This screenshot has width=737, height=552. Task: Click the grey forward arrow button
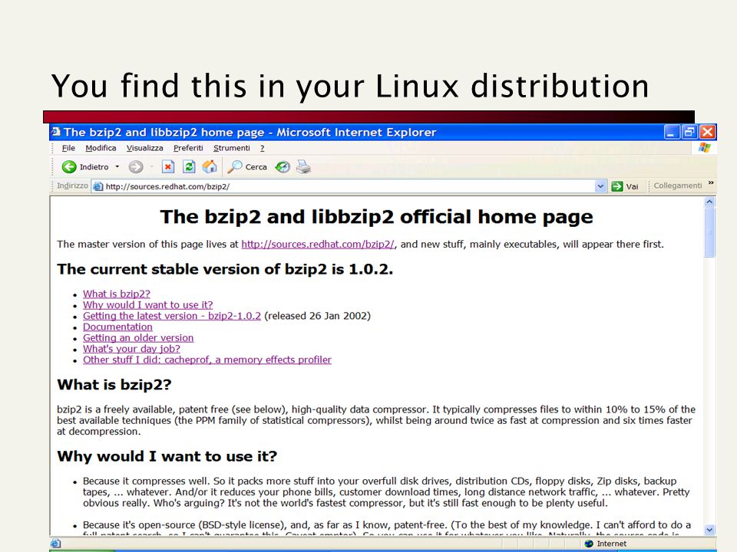tap(136, 166)
